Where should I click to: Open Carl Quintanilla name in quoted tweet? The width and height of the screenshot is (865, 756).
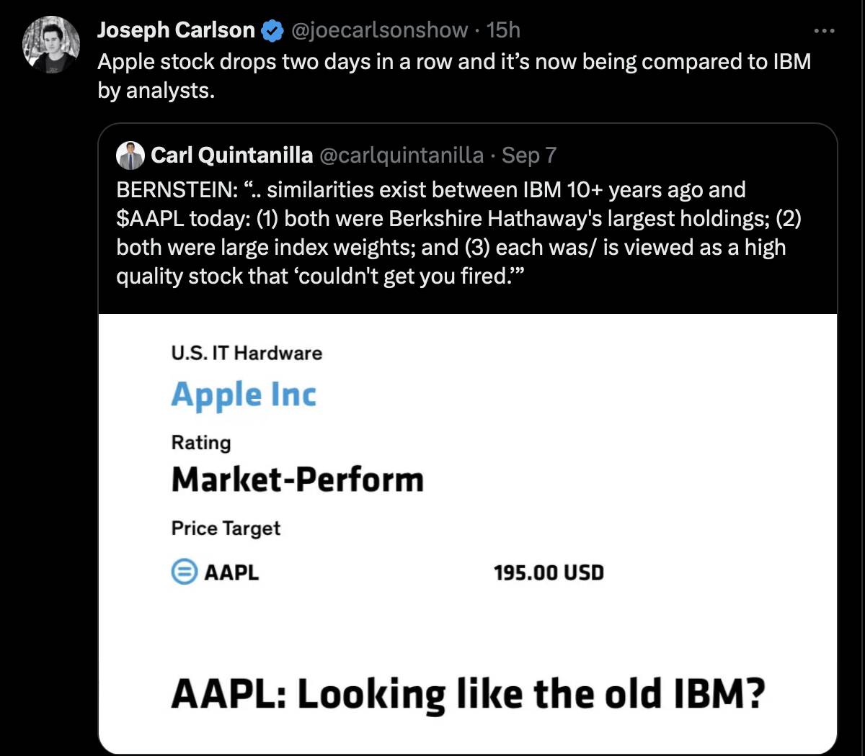232,155
